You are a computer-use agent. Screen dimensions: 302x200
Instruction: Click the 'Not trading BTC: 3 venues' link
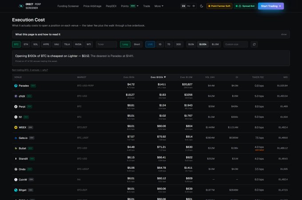pyautogui.click(x=30, y=70)
